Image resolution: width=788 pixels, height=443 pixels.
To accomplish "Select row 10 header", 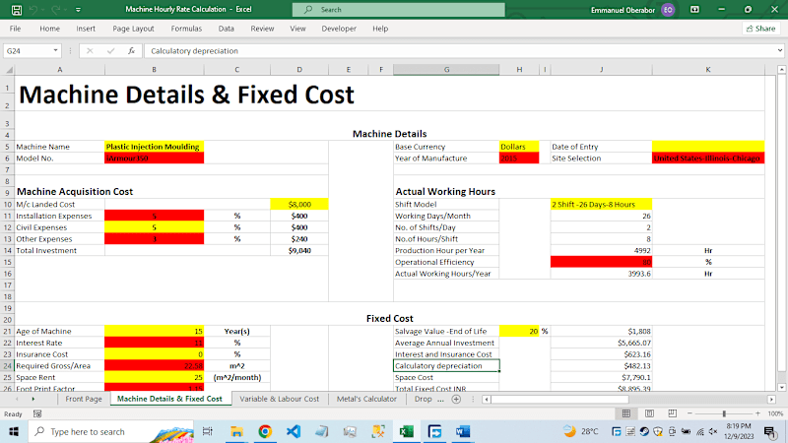I will click(x=8, y=205).
